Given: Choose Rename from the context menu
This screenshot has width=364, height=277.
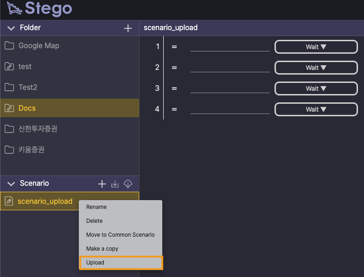Looking at the screenshot, I should (121, 207).
